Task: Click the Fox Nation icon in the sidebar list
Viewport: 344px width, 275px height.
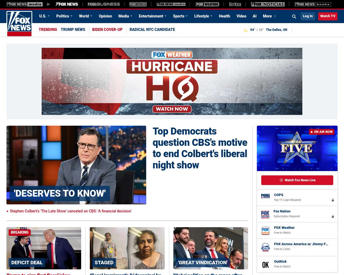Action: point(265,214)
